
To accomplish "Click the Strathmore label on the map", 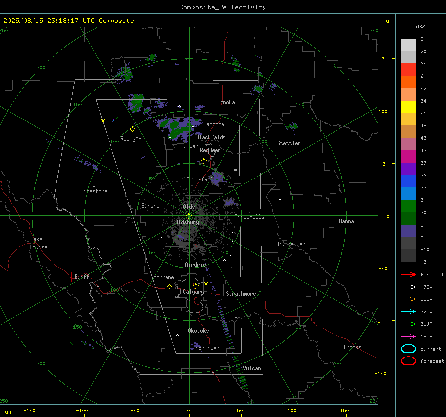I will tap(241, 294).
